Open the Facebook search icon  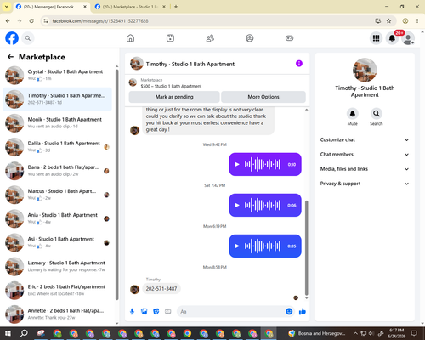click(x=28, y=38)
